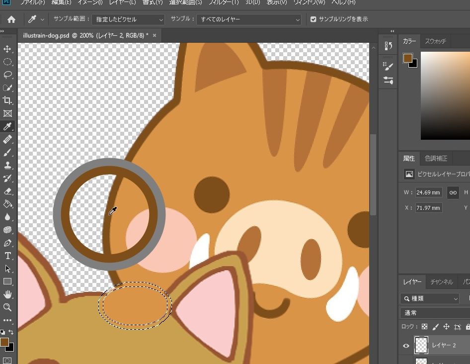The width and height of the screenshot is (470, 364).
Task: Select the Zoom magnifier tool
Action: click(x=7, y=307)
